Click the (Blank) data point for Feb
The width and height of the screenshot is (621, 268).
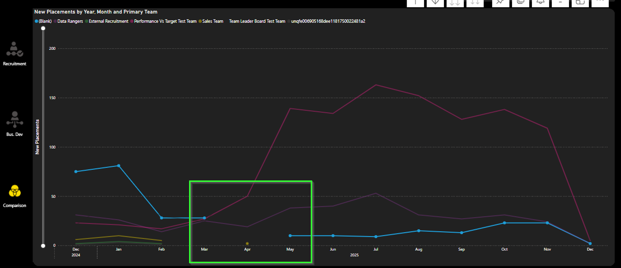click(x=161, y=218)
